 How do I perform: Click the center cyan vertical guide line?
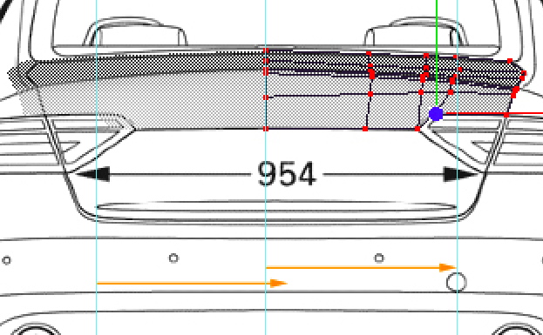[x=266, y=167]
